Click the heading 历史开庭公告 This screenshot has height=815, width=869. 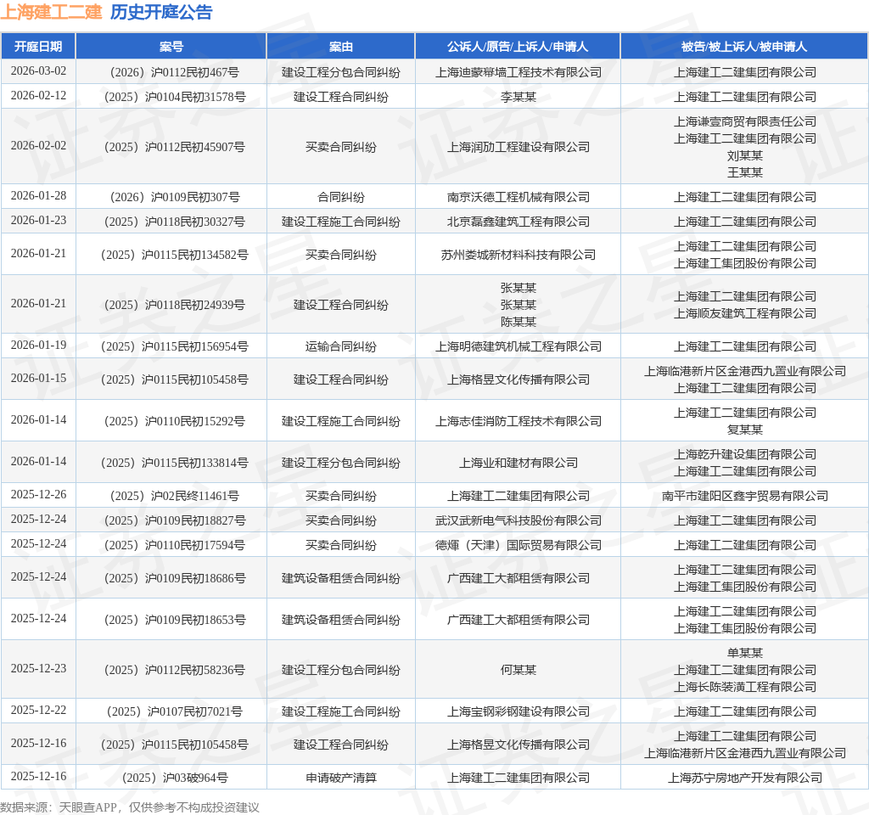(x=161, y=12)
